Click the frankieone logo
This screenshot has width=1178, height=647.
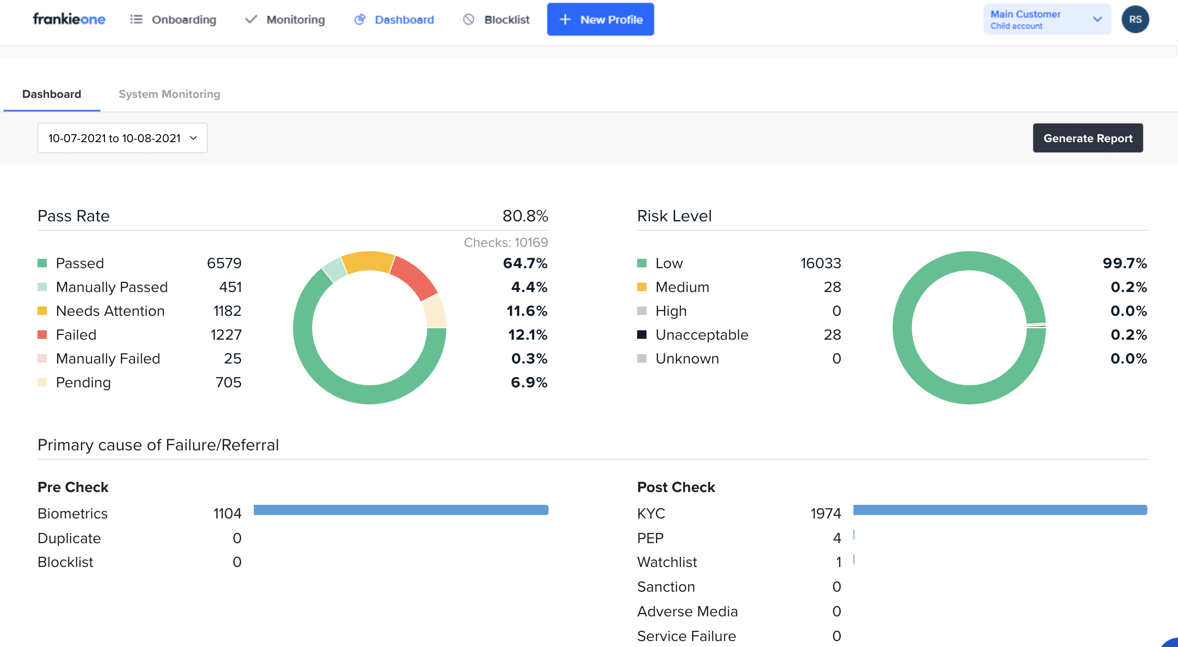[69, 19]
